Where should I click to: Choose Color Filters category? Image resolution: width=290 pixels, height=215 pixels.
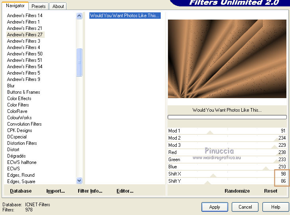click(18, 105)
